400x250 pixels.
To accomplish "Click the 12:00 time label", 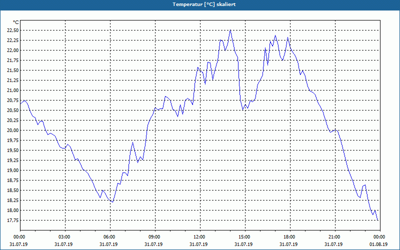I will coord(198,237).
